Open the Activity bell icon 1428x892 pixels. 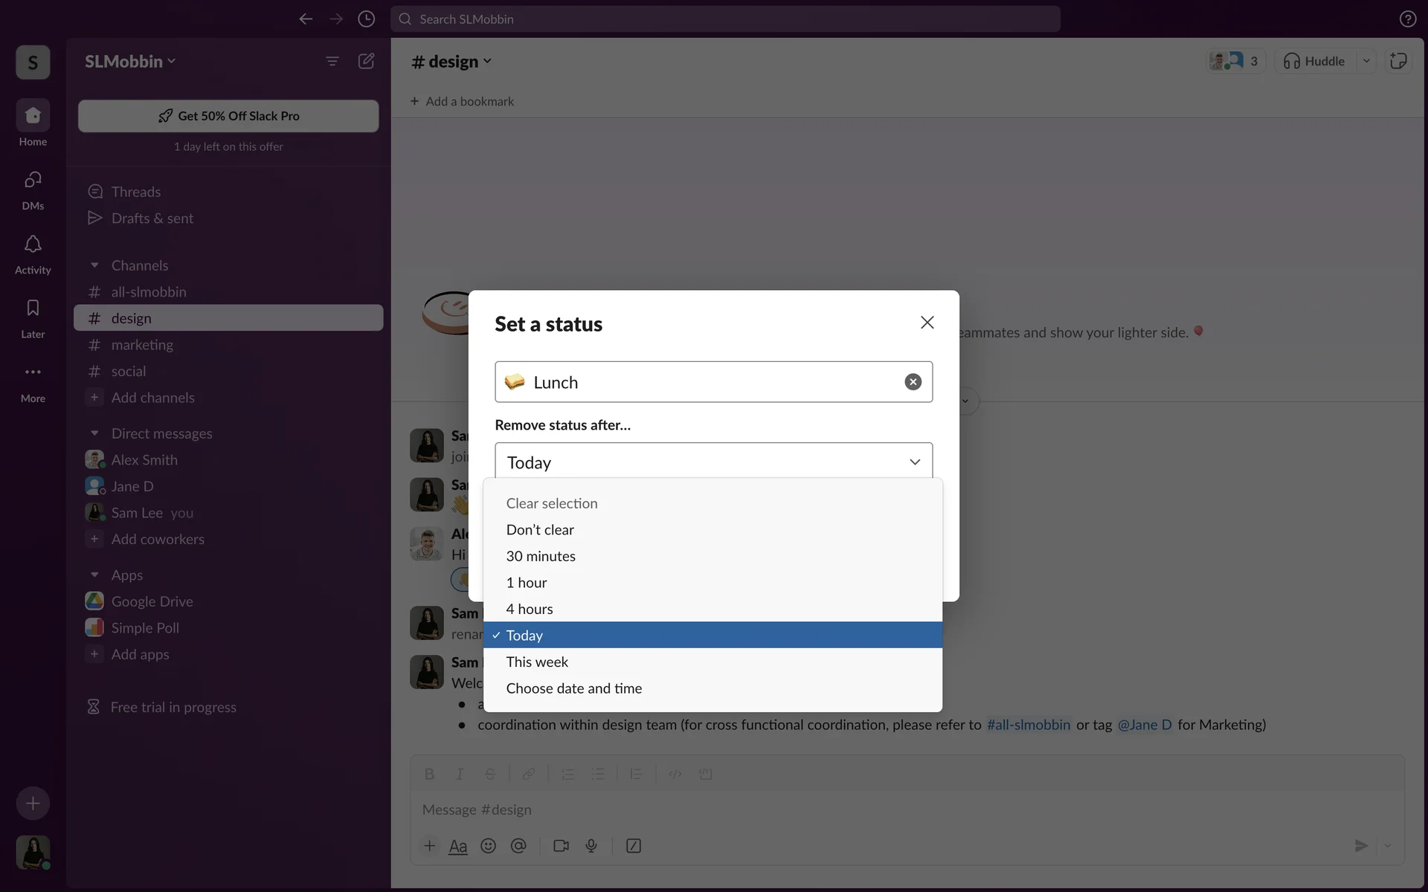tap(33, 245)
